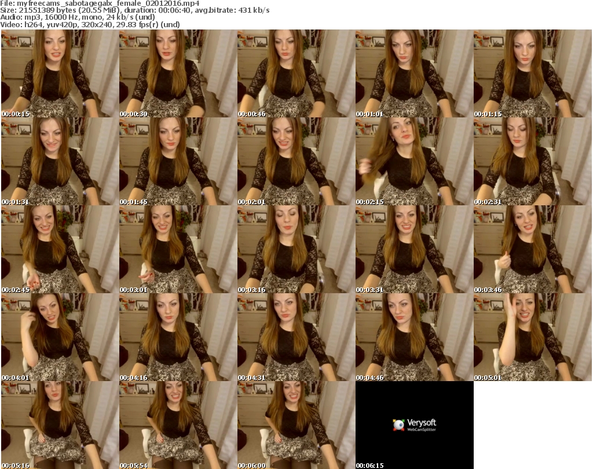
Task: Click the thumbnail stamped 00:02:31
Action: (533, 161)
